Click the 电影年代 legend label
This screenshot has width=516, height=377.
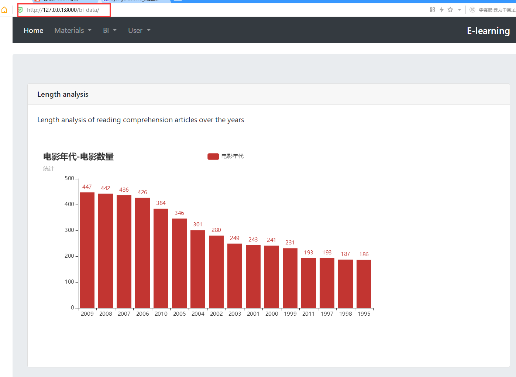tap(233, 156)
